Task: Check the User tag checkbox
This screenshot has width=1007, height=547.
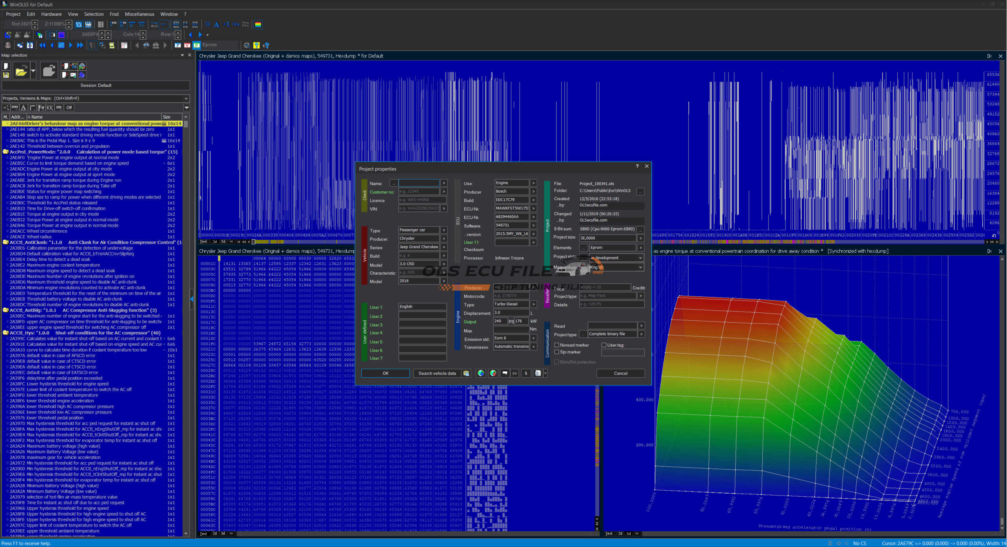Action: click(x=604, y=345)
